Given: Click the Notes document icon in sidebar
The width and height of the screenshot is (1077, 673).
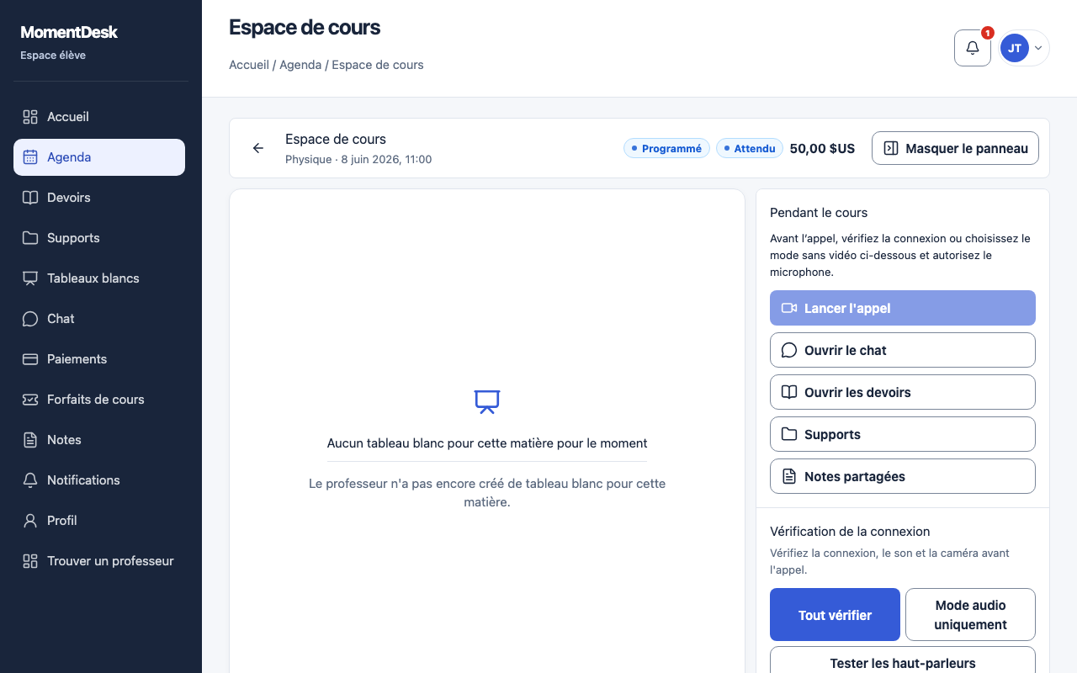Looking at the screenshot, I should [30, 440].
